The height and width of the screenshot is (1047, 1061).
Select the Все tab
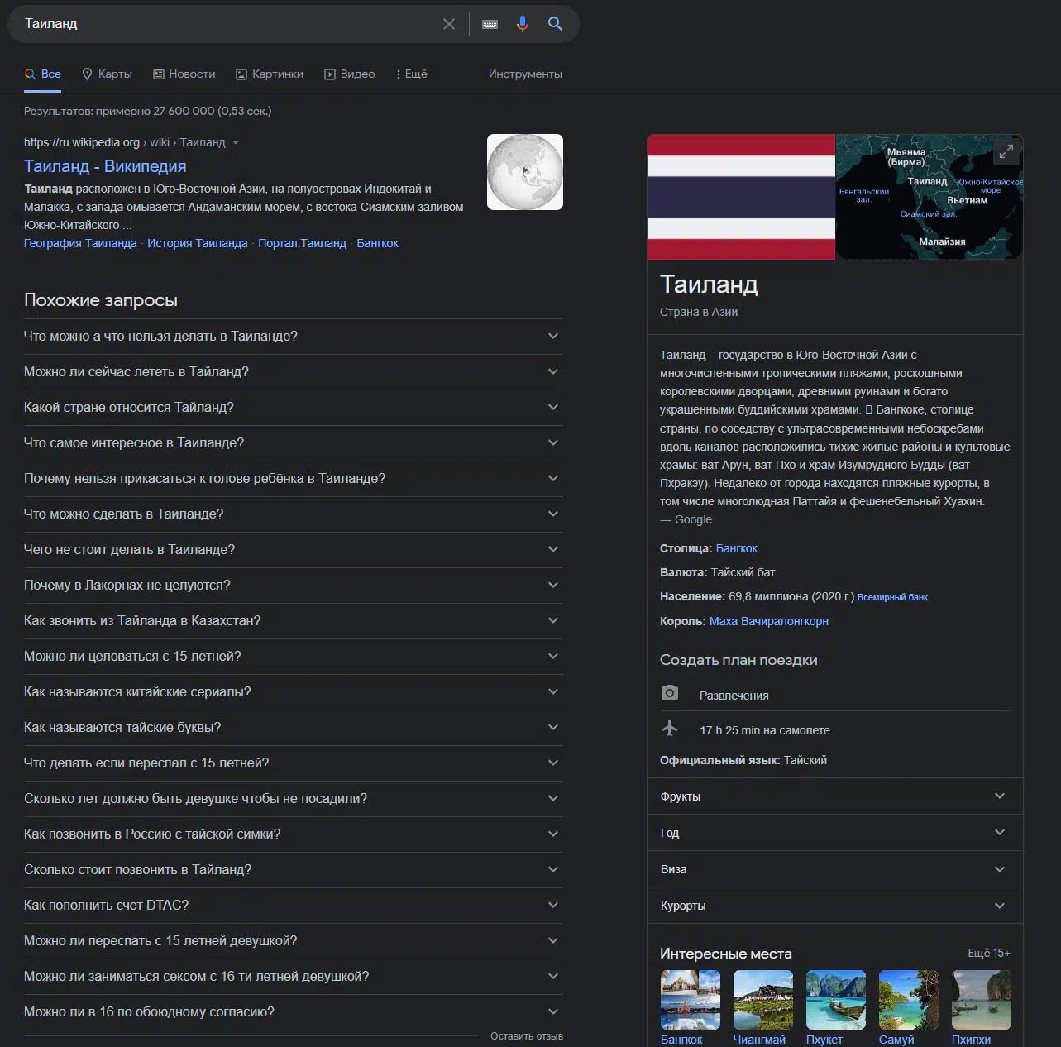click(x=43, y=74)
